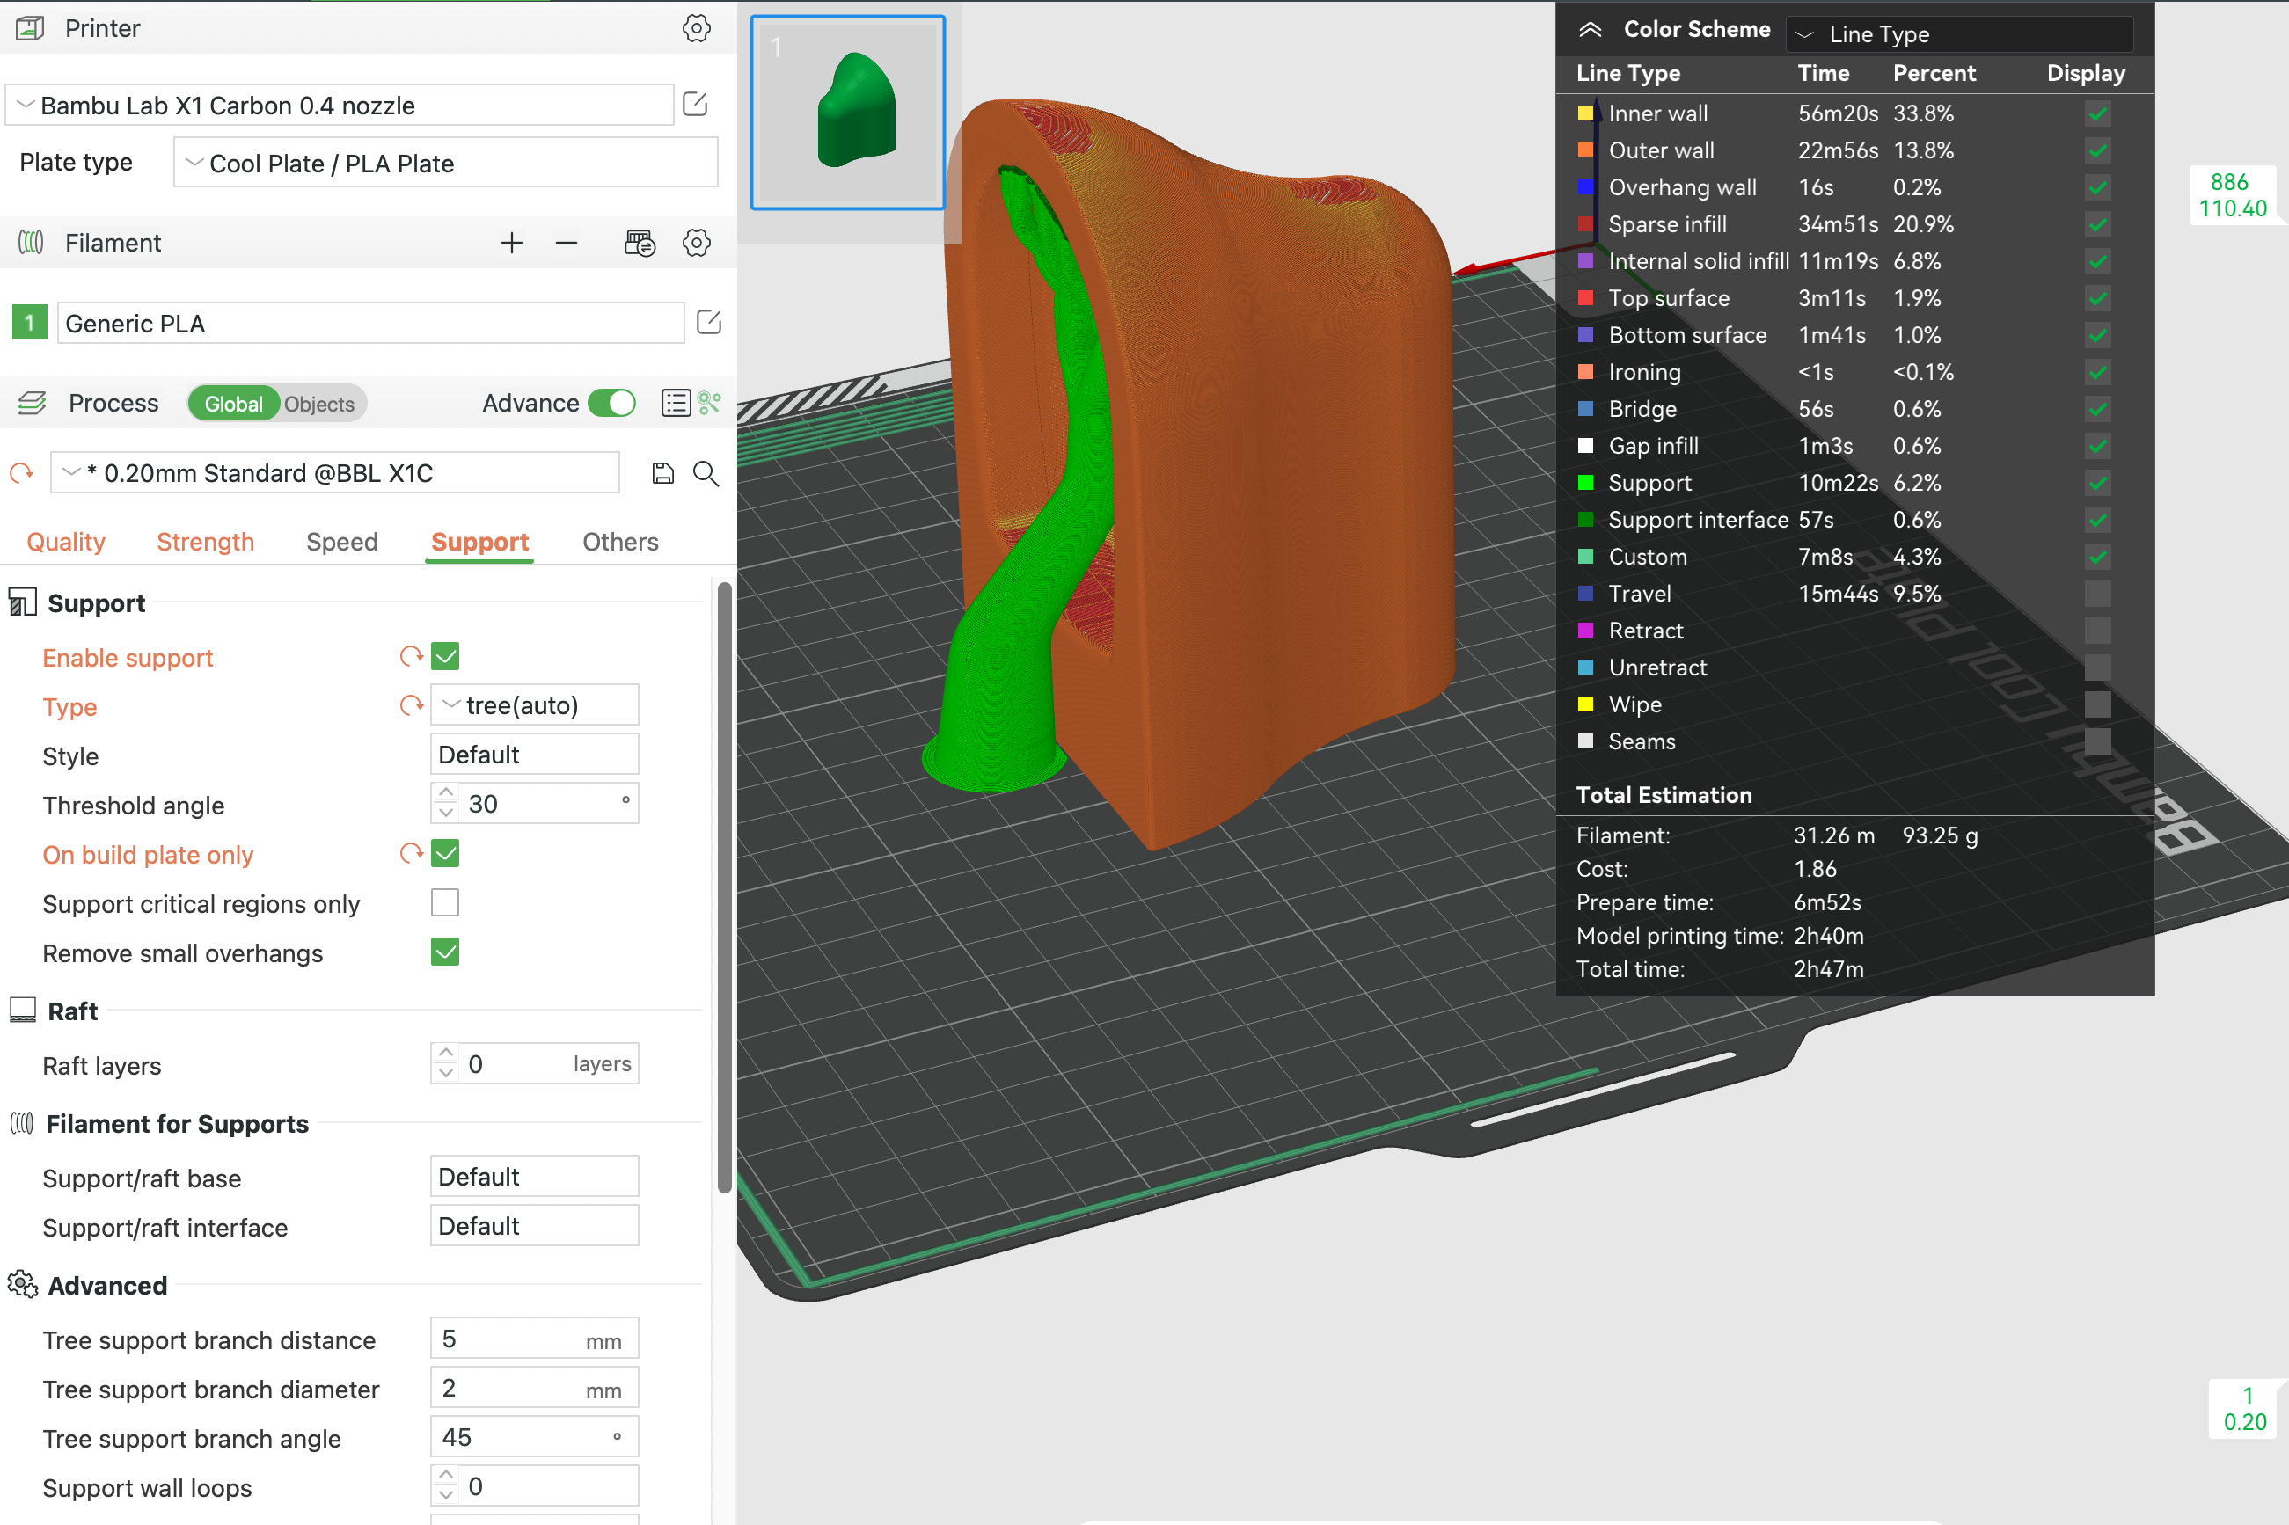Reset Enable support to default value
This screenshot has width=2289, height=1525.
pyautogui.click(x=411, y=656)
